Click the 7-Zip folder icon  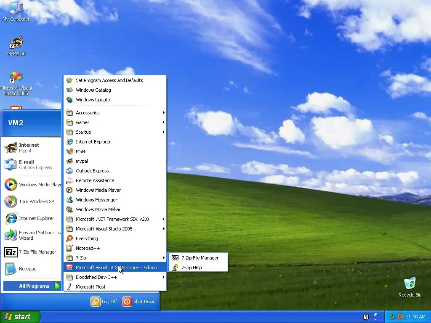click(x=69, y=258)
